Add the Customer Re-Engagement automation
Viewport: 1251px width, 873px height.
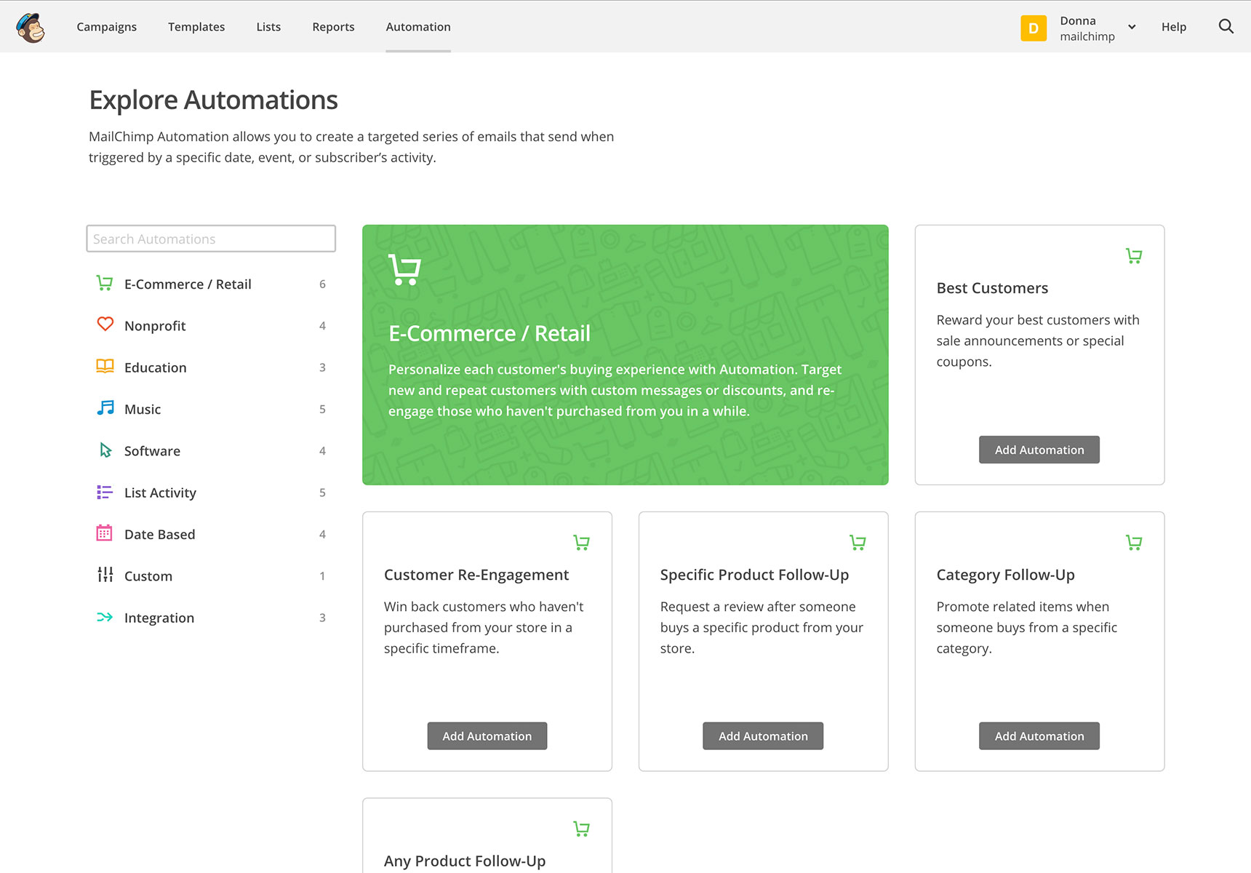[487, 736]
